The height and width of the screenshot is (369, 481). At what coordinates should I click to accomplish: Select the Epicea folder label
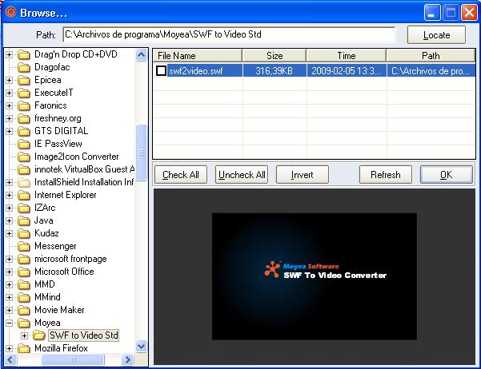pyautogui.click(x=48, y=80)
